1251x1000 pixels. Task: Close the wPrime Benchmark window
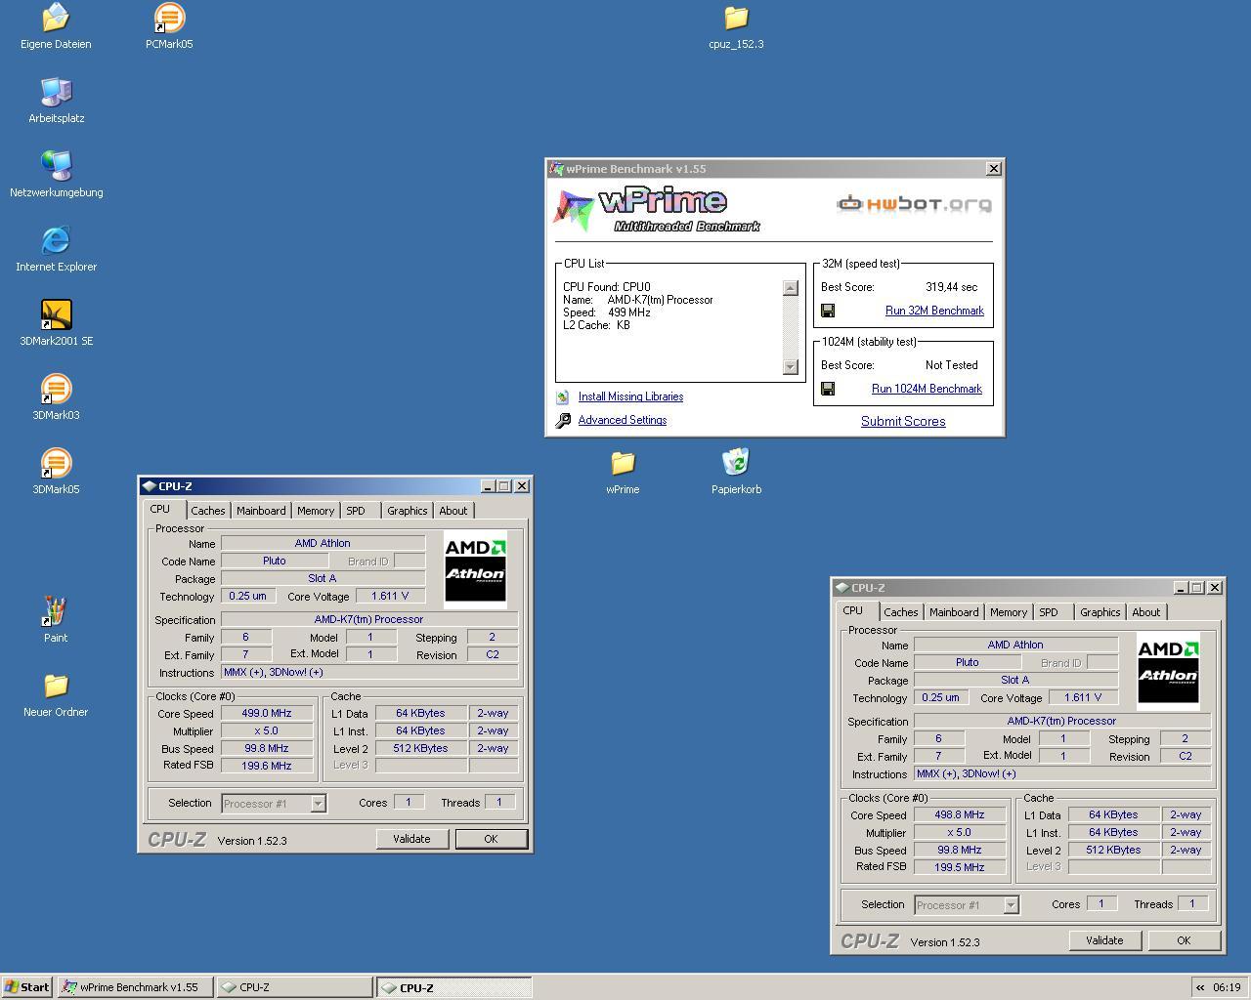[x=994, y=169]
